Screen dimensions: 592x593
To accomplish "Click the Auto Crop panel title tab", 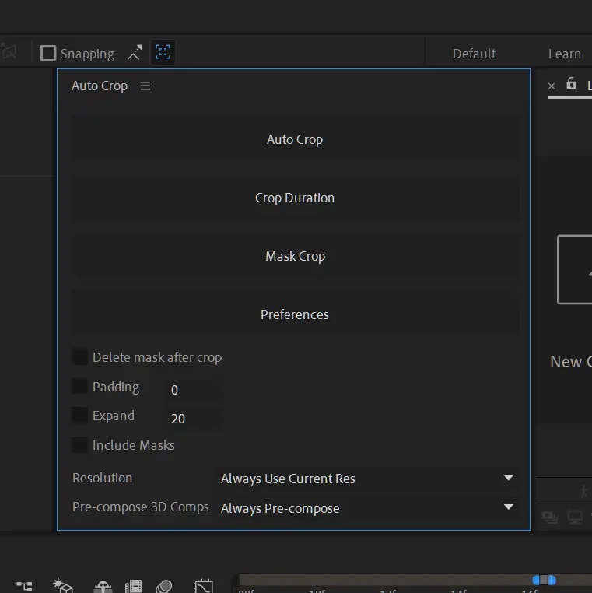I will point(100,86).
